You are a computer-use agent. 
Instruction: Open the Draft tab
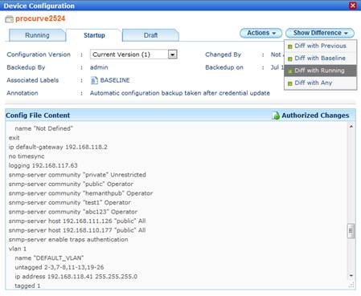(150, 35)
